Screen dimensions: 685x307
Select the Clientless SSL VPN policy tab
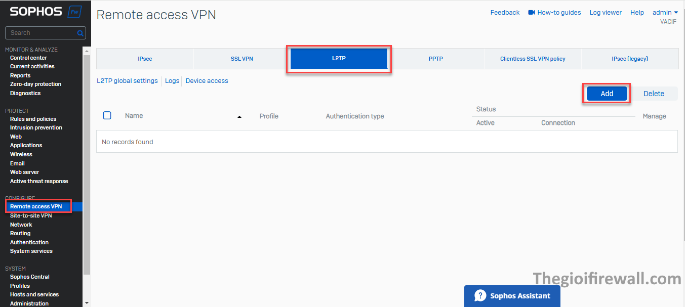pos(533,59)
